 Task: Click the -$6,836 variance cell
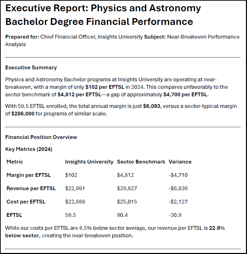(x=178, y=188)
